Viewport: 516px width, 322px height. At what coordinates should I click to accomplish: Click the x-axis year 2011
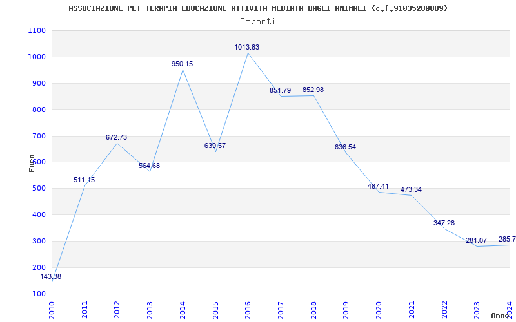[84, 310]
